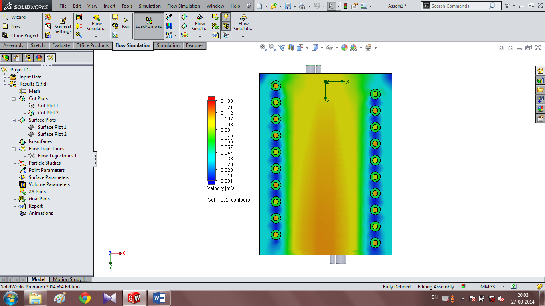The image size is (545, 306).
Task: Open the Rebuild traffic light icon
Action: [x=345, y=6]
